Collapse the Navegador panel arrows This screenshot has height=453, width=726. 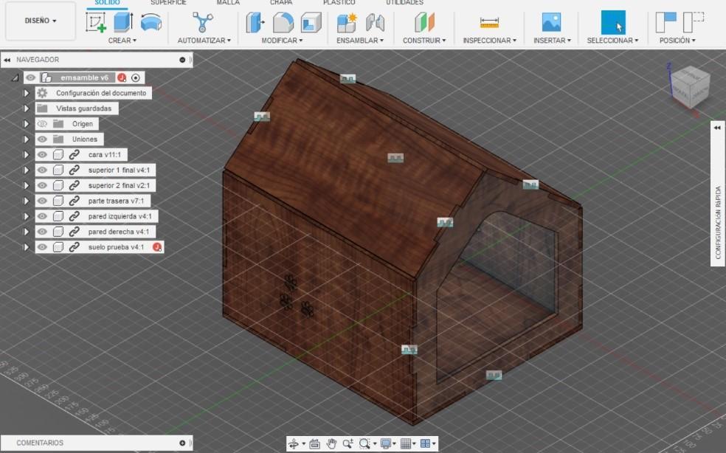(x=7, y=60)
